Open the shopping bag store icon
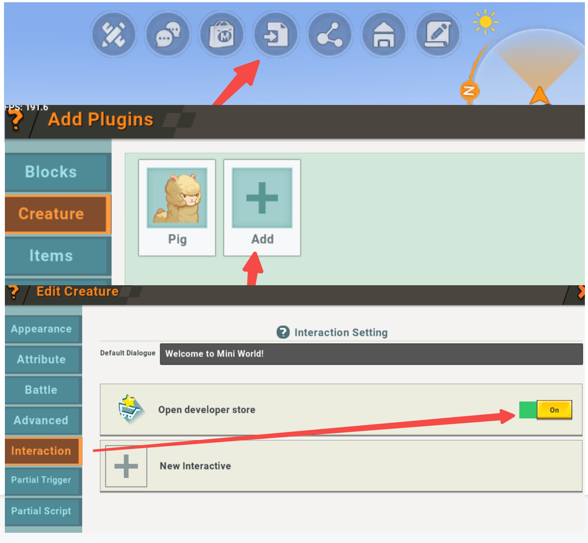 click(222, 34)
